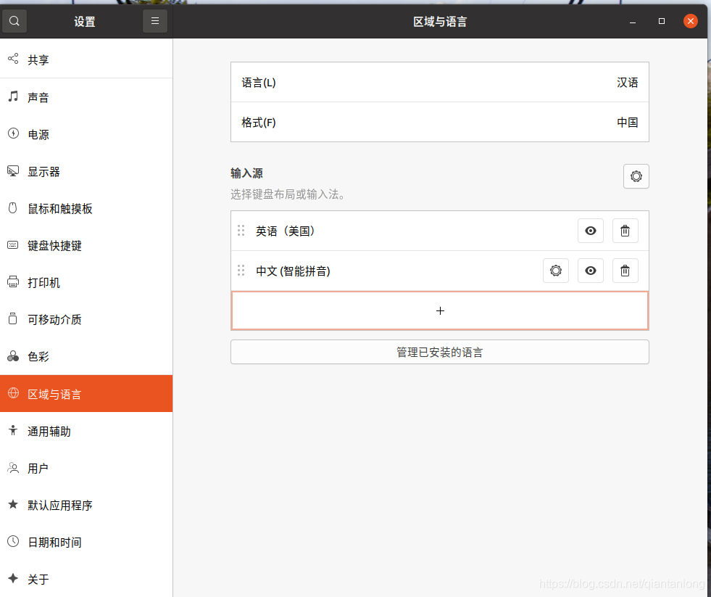Add a new input source with plus button
711x597 pixels.
point(440,310)
